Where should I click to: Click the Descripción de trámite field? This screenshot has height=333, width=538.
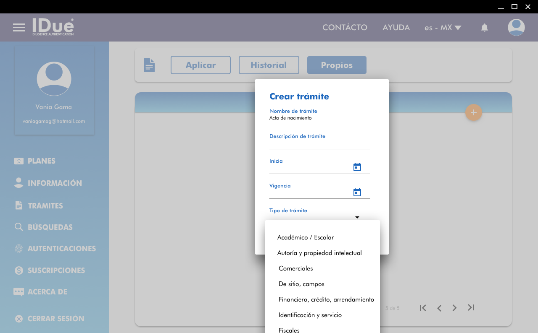tap(319, 144)
